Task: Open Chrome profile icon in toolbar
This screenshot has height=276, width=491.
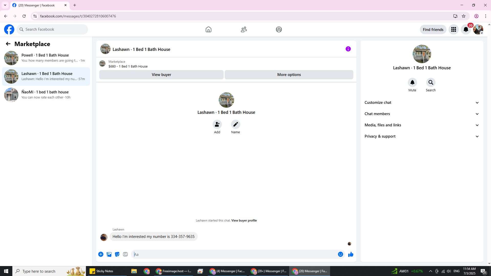Action: pyautogui.click(x=476, y=16)
